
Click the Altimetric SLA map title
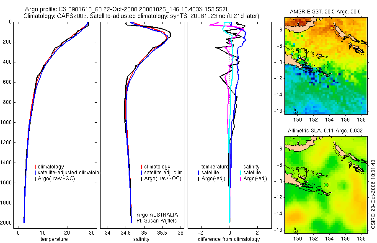[x=325, y=131]
